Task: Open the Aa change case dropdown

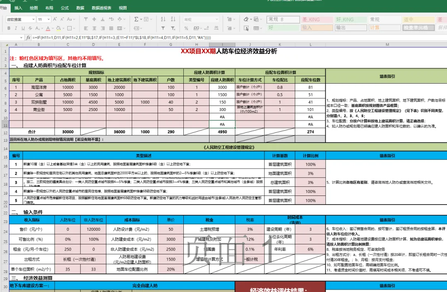Action: click(x=71, y=19)
